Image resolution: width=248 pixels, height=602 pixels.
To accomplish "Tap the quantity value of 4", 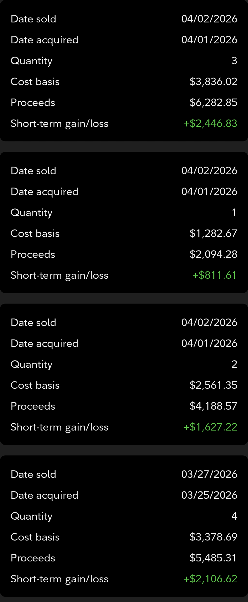I will (234, 516).
